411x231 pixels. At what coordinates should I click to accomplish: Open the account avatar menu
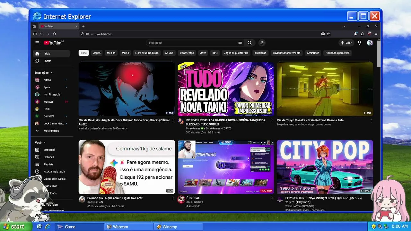(x=370, y=43)
